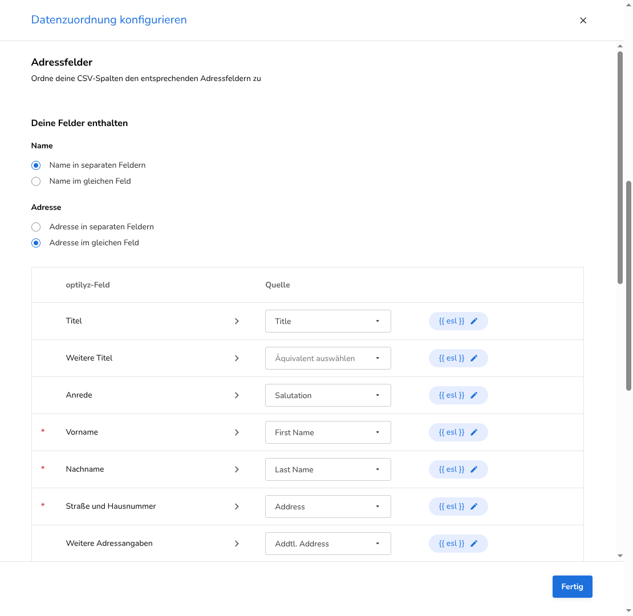Click the chevron arrow in Weitere Adressangaben row
This screenshot has width=633, height=616.
click(x=237, y=544)
